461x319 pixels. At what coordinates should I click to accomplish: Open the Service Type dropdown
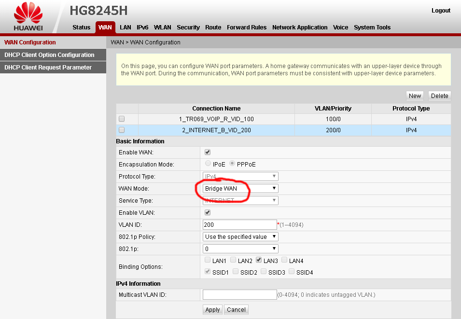tap(240, 200)
